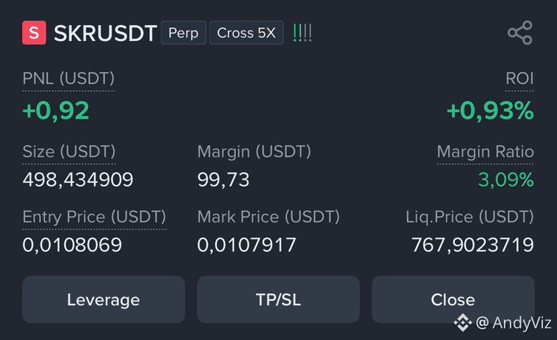Screen dimensions: 557x340
Task: Set TP/SL for the position
Action: pyautogui.click(x=278, y=300)
